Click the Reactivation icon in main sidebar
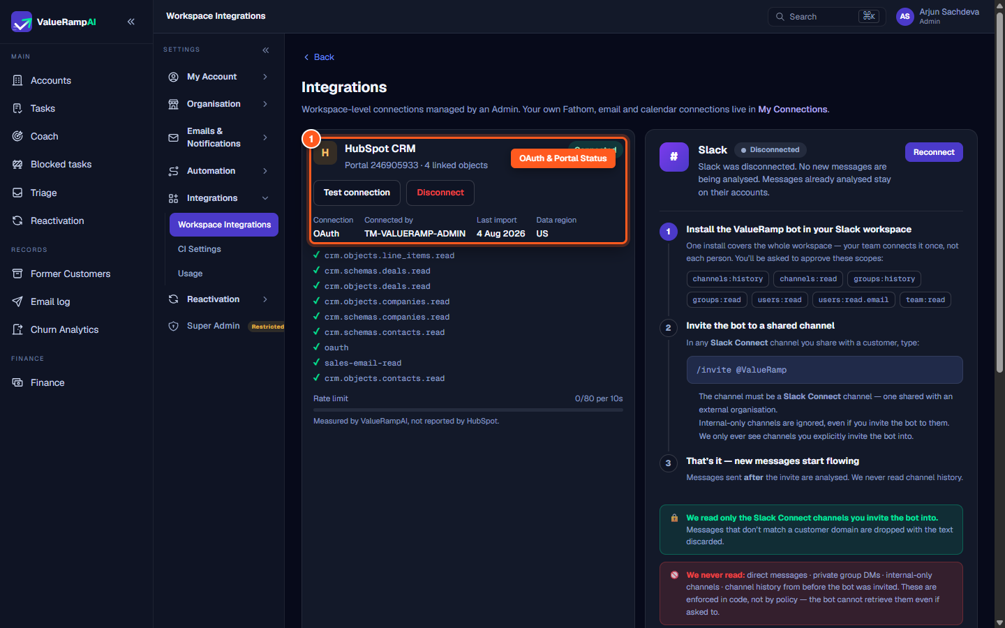This screenshot has width=1005, height=628. point(17,220)
